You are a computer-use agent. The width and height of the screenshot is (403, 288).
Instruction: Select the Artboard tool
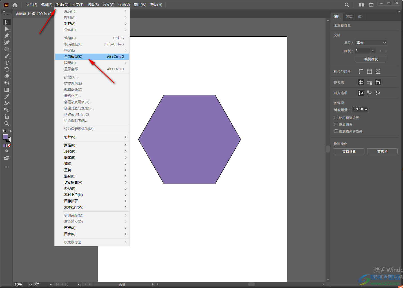7,117
